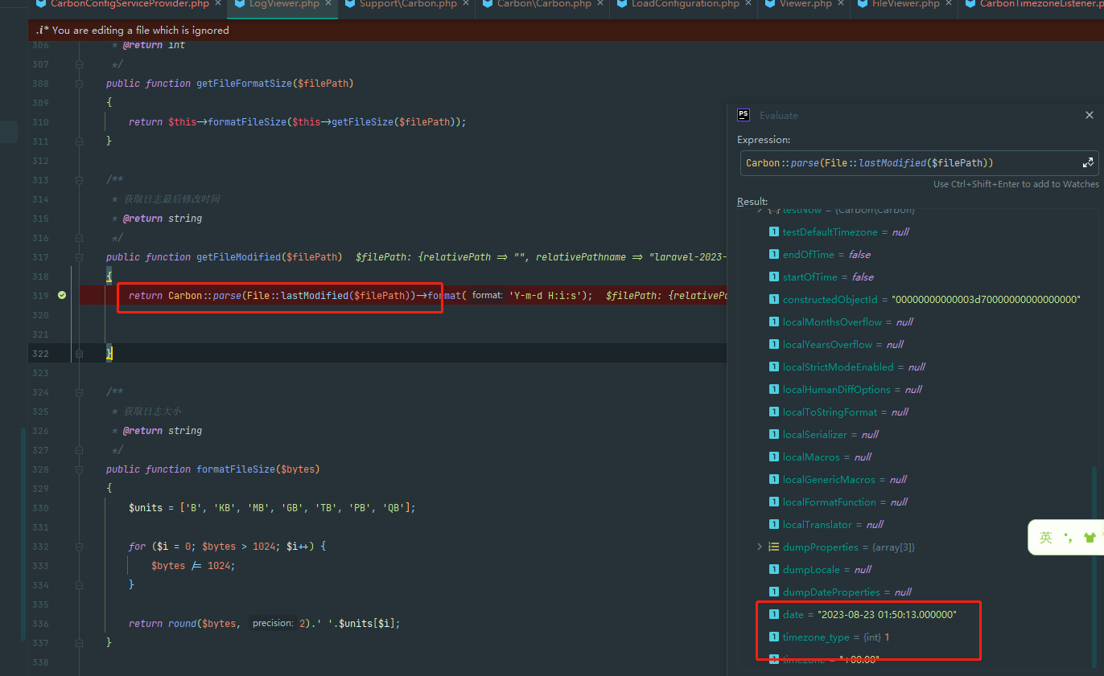The height and width of the screenshot is (676, 1104).
Task: Expand the expression field editor
Action: 1088,162
